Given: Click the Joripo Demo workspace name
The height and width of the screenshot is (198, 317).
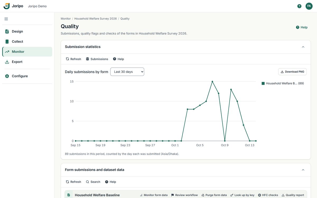Looking at the screenshot, I should (x=37, y=6).
